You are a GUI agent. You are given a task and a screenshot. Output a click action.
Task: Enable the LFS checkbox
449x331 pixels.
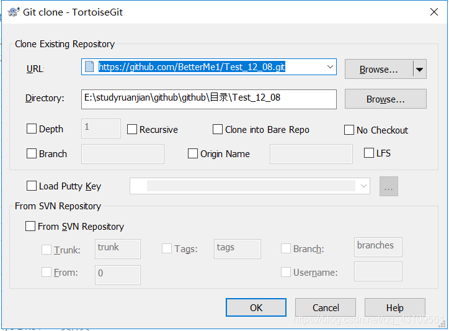369,153
